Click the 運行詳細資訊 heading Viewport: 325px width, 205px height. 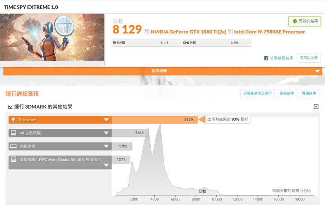click(22, 94)
